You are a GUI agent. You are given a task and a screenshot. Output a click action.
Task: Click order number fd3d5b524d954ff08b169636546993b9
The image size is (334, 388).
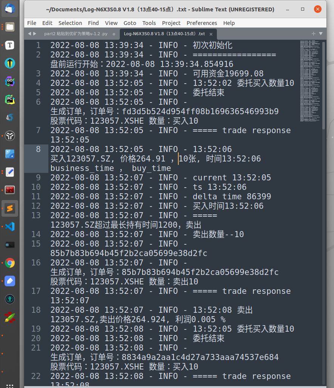click(200, 111)
